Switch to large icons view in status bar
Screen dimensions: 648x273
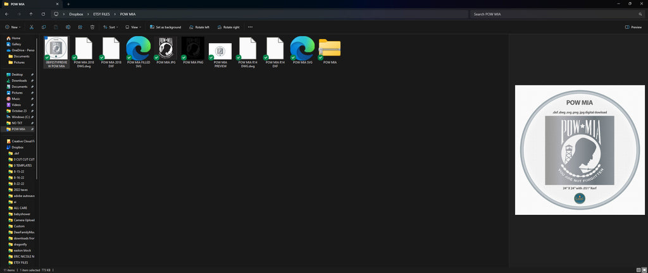tap(644, 270)
